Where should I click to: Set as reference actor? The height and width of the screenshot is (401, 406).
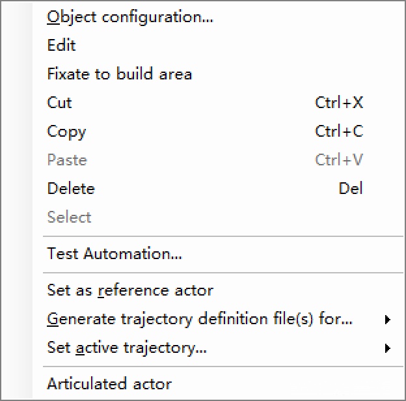[x=130, y=290]
